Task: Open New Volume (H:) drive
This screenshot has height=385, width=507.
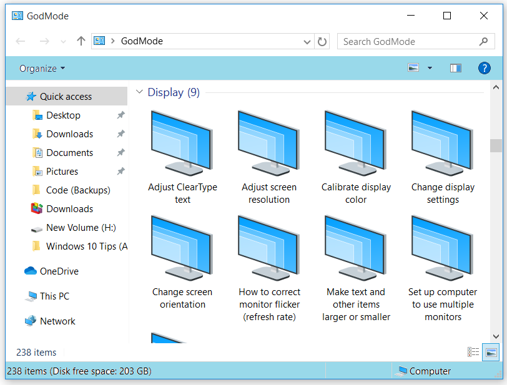Action: 81,228
